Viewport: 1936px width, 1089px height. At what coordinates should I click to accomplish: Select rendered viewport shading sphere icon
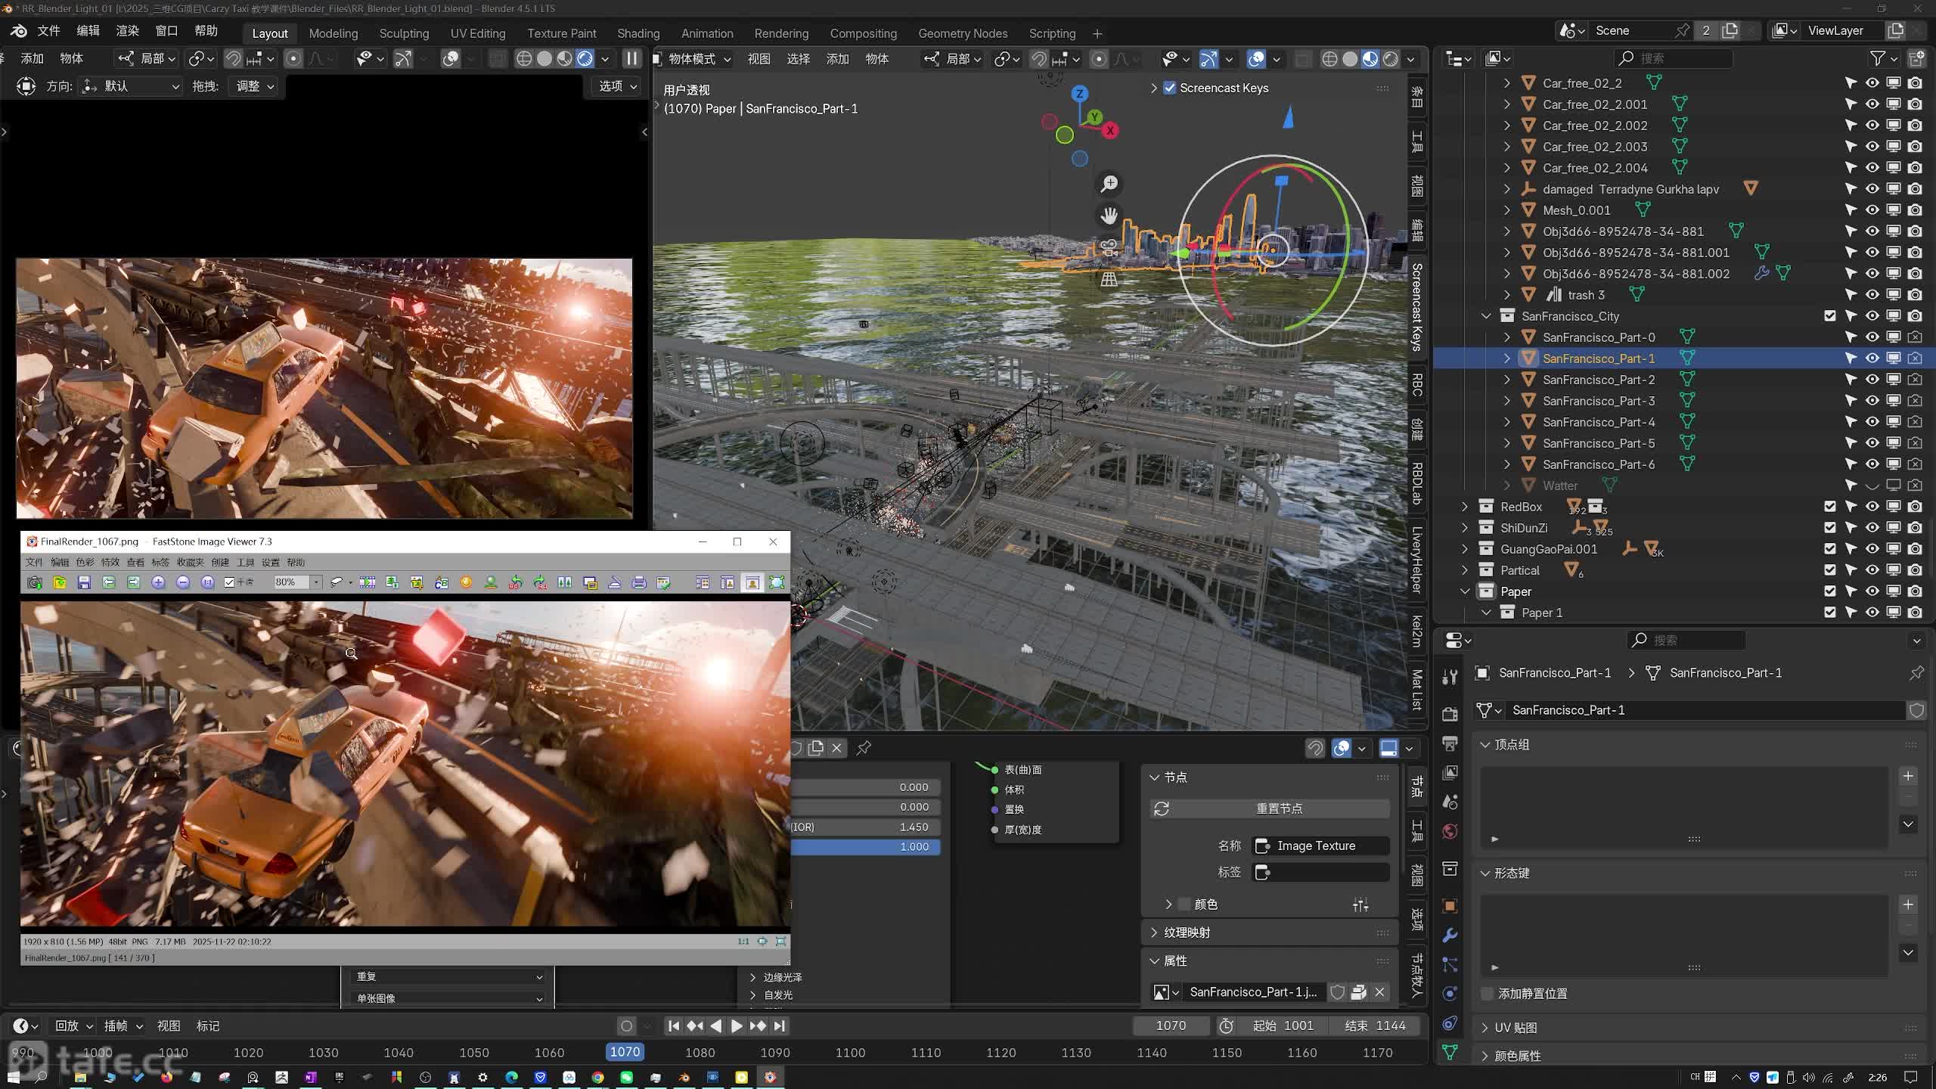[x=1390, y=59]
